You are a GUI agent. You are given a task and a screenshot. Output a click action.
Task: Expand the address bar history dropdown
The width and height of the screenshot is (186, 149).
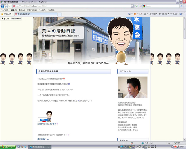(132, 6)
